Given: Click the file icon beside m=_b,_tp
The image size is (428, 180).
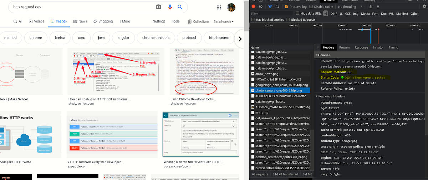Looking at the screenshot, I should tap(252, 112).
